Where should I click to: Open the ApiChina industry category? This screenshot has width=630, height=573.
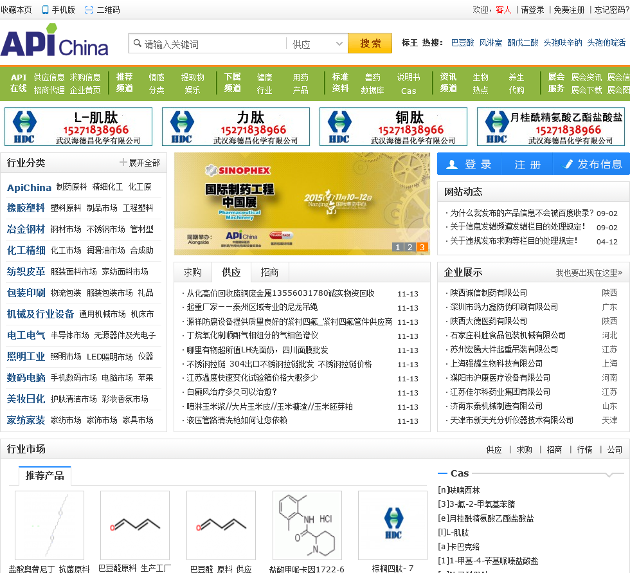pos(30,187)
